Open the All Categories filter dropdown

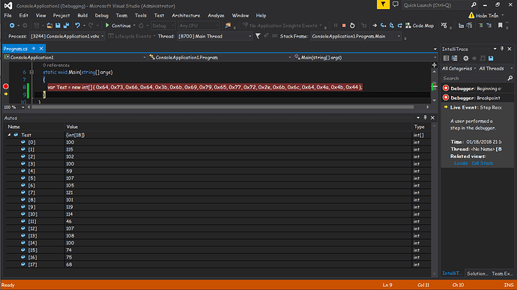pyautogui.click(x=459, y=69)
